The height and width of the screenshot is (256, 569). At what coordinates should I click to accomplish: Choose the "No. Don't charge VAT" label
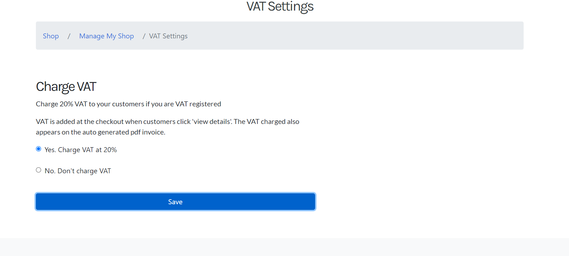78,171
